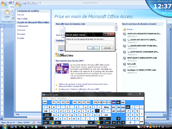Click Annuler in password dialog
This screenshot has width=172, height=129.
tap(107, 48)
